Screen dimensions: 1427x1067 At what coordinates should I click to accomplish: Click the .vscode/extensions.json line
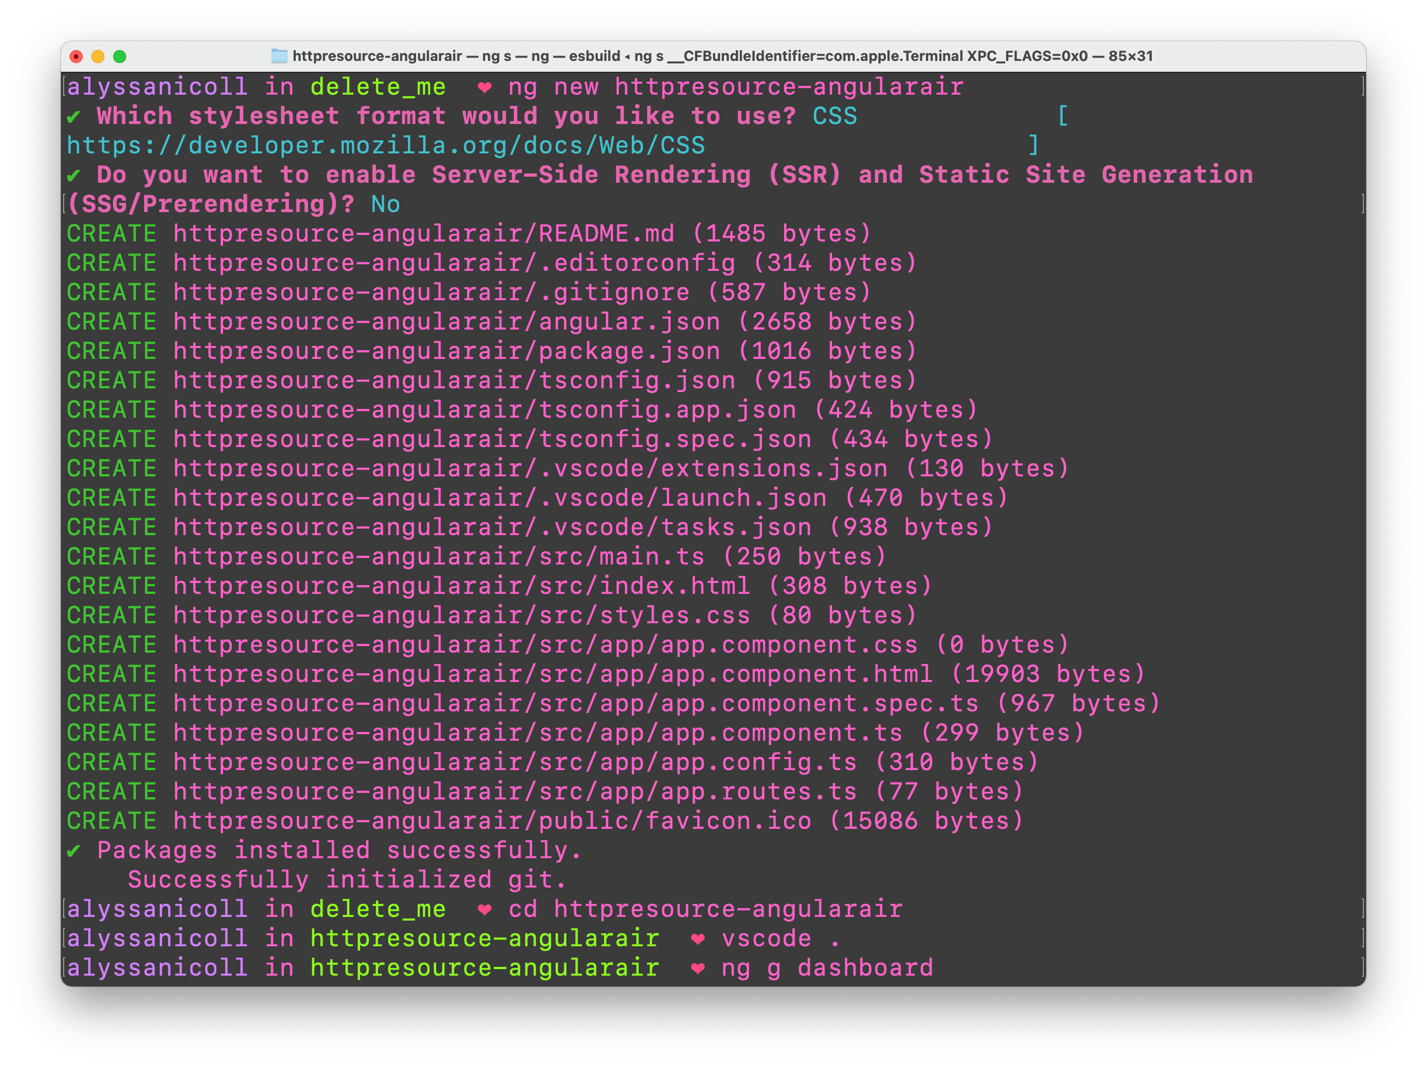(x=568, y=468)
